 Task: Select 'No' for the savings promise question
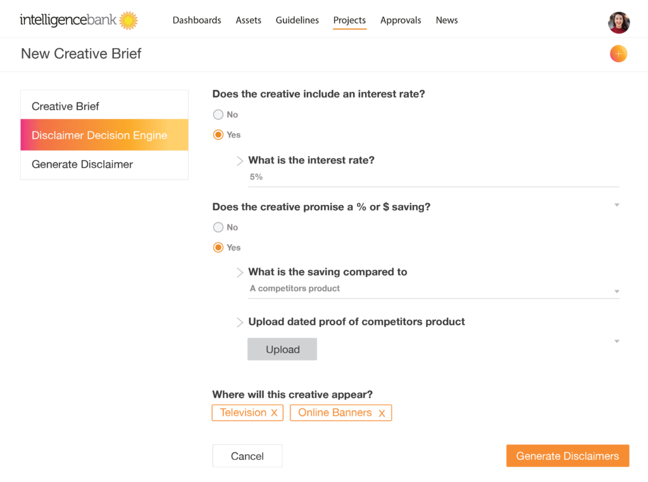[x=217, y=227]
